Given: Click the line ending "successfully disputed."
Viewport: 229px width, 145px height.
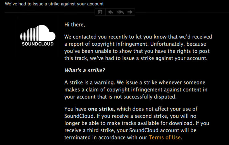Looking at the screenshot, I should (x=120, y=97).
